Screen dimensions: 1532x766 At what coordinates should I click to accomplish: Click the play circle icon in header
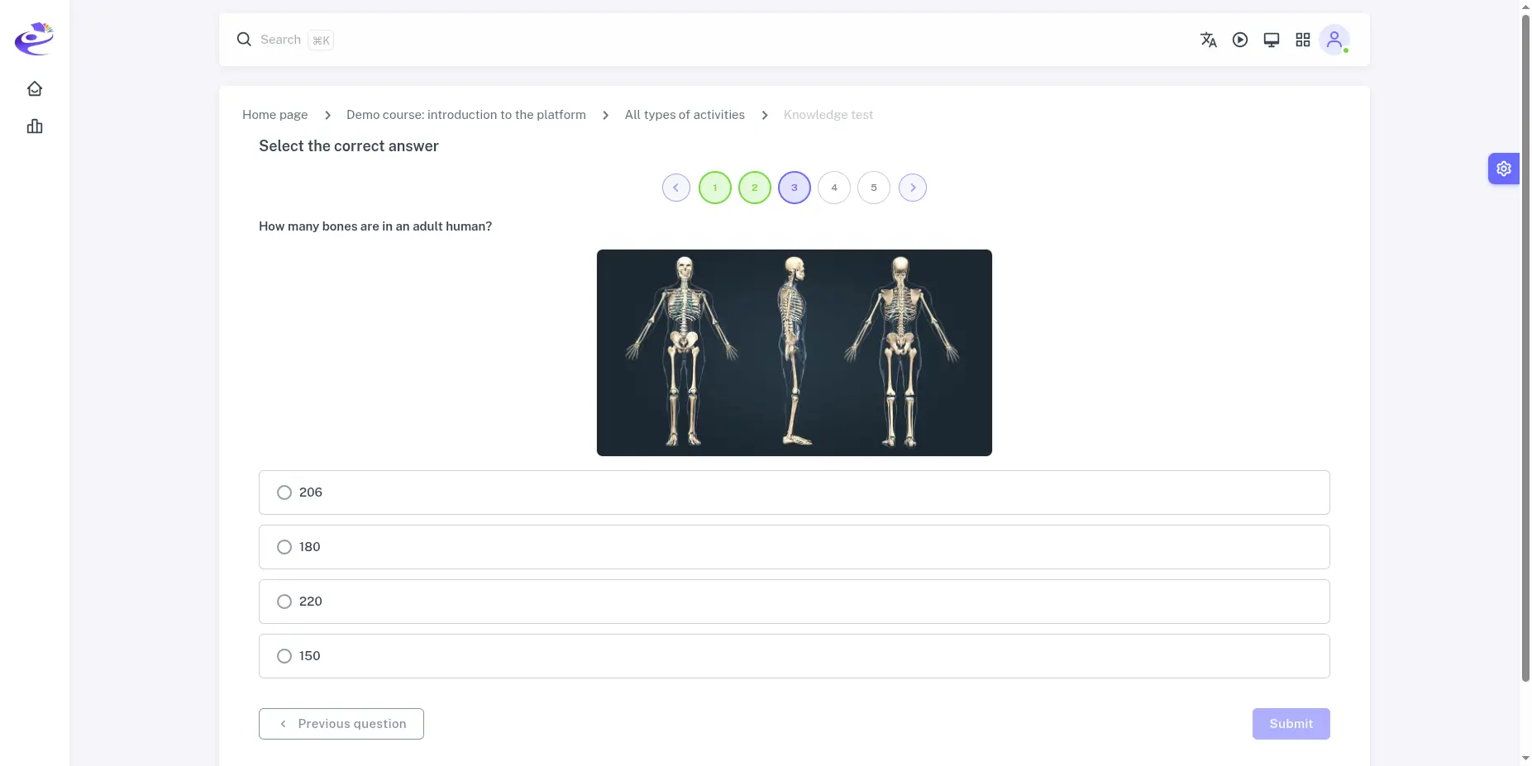pos(1240,40)
